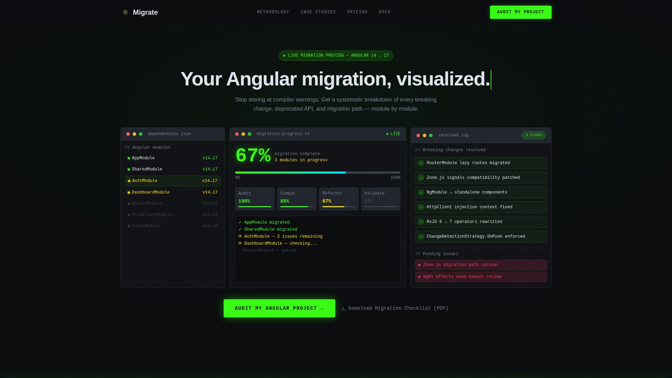This screenshot has width=672, height=378.
Task: Click 'RouterModule — queued' log line
Action: 267,251
